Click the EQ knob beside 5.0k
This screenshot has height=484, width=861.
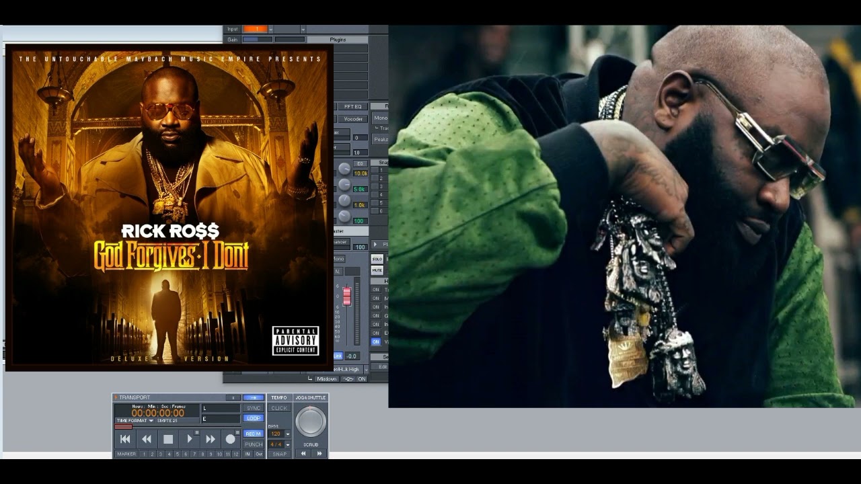[x=344, y=184]
